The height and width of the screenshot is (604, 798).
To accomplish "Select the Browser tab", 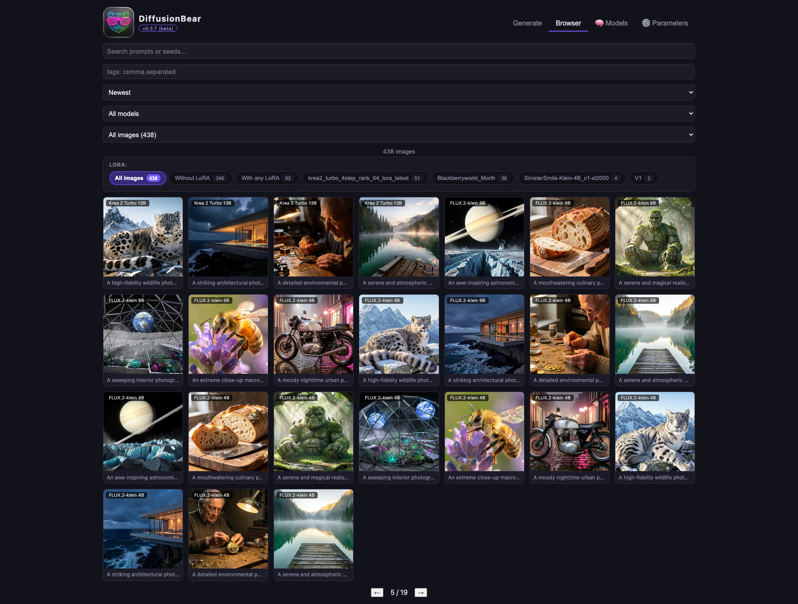I will (568, 23).
